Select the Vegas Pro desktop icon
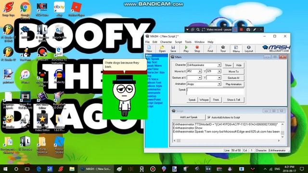The width and height of the screenshot is (308, 173). [x=25, y=100]
